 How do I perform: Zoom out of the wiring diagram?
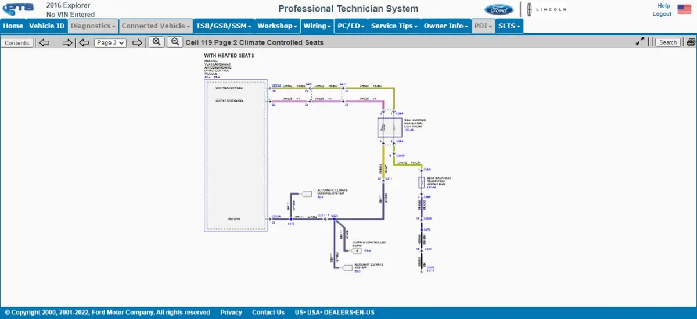point(175,42)
